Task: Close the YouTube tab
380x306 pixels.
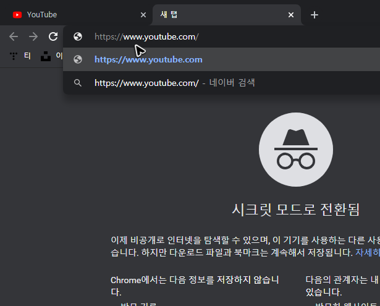Action: pyautogui.click(x=143, y=15)
